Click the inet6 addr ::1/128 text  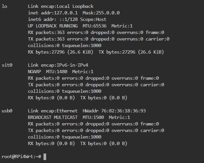pyautogui.click(x=53, y=19)
